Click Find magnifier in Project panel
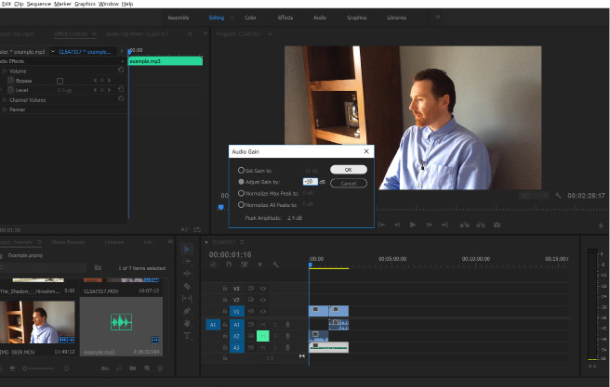Screen dimensions: 610x387 click(119, 368)
